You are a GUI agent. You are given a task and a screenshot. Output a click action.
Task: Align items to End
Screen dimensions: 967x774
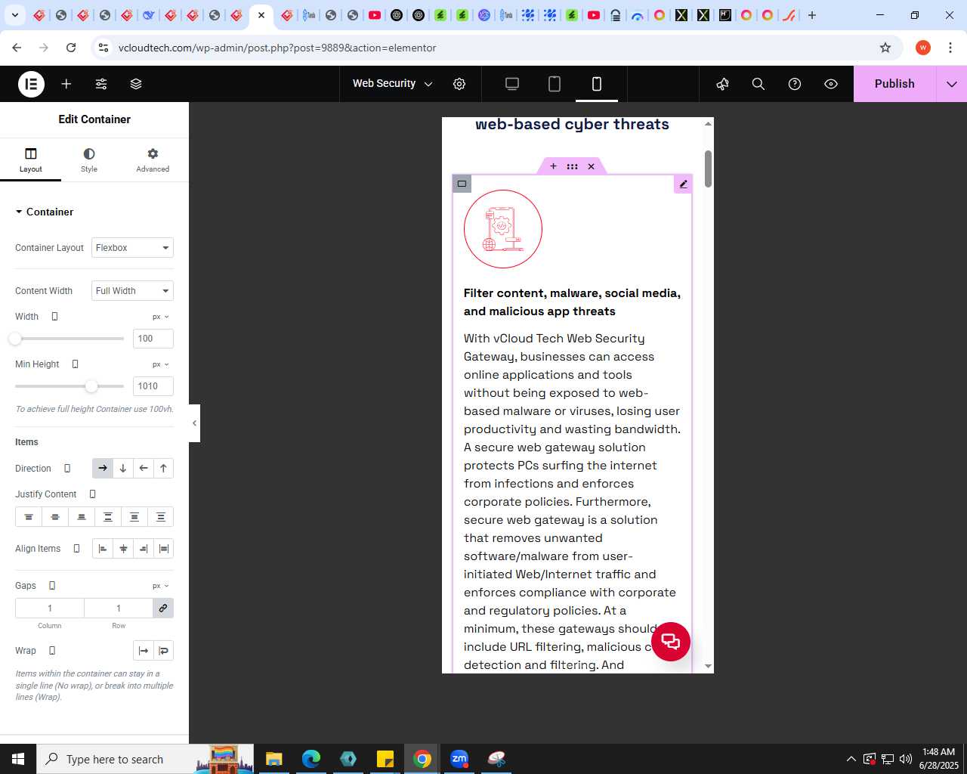tap(144, 549)
